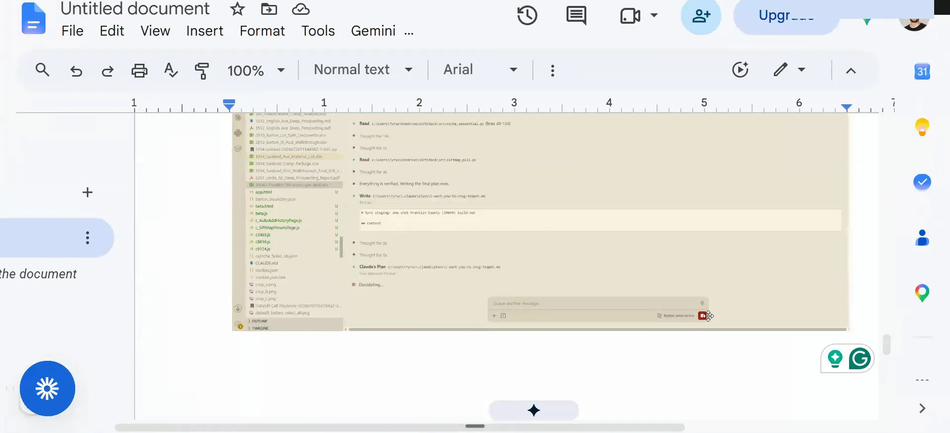Move document to a folder
The width and height of the screenshot is (950, 433).
pos(269,9)
